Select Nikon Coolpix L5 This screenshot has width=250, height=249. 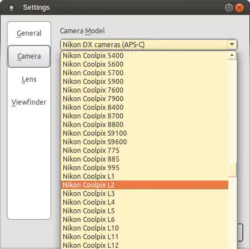pyautogui.click(x=144, y=211)
